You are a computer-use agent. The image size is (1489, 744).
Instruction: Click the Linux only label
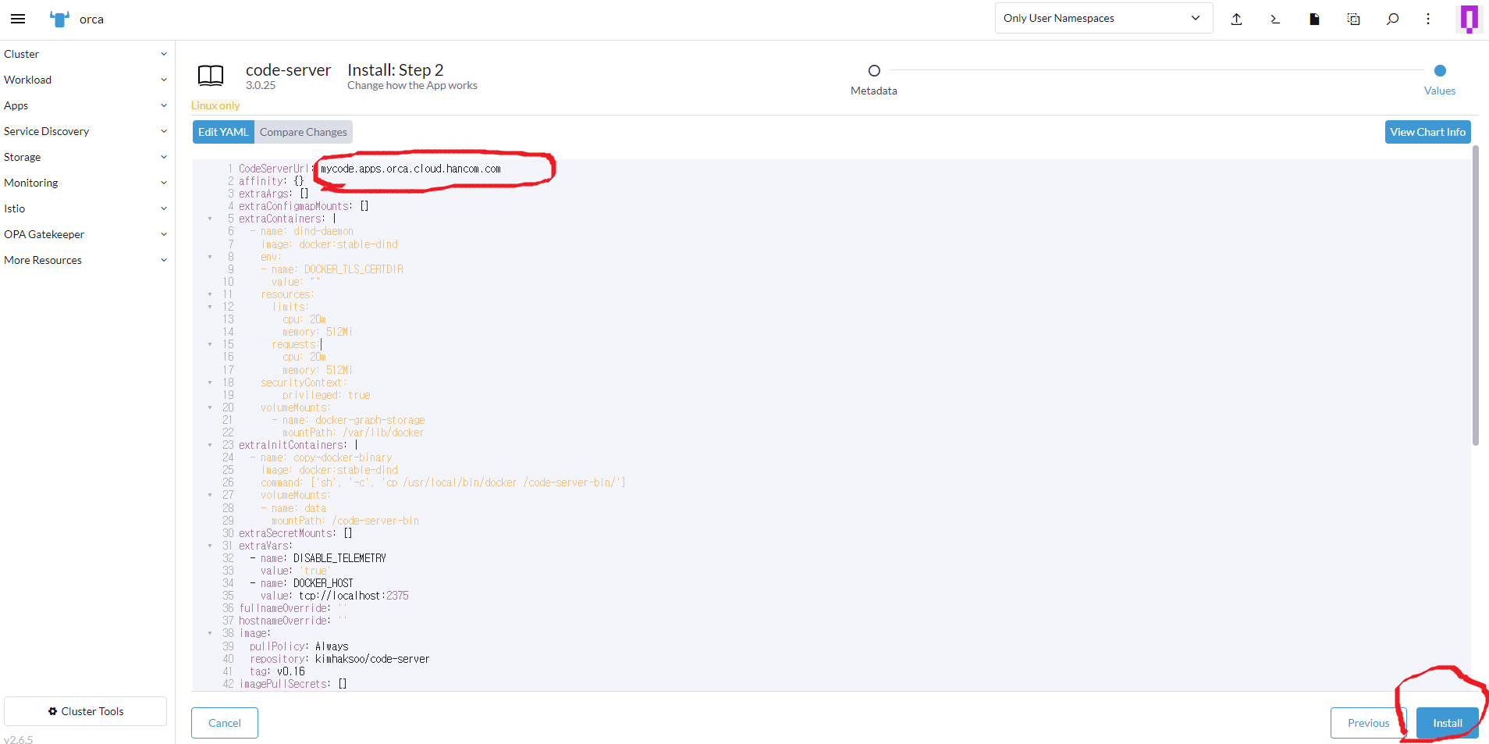(x=215, y=105)
